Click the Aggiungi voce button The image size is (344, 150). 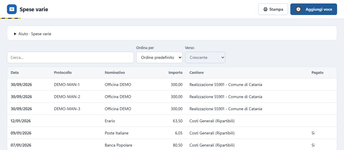coord(313,9)
